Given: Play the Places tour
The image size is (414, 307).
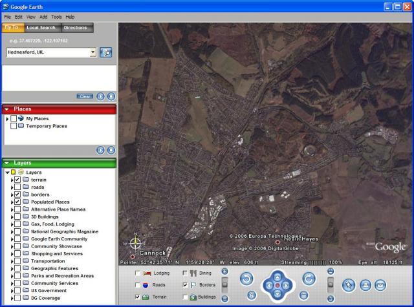Looking at the screenshot, I should click(x=100, y=150).
